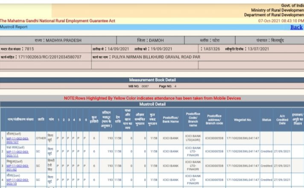The height and width of the screenshot is (188, 304).
Task: Click the Mustroll Report heading
Action: click(14, 27)
